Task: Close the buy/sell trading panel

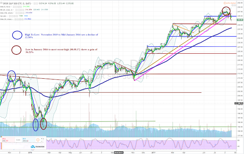Action: (x=43, y=139)
